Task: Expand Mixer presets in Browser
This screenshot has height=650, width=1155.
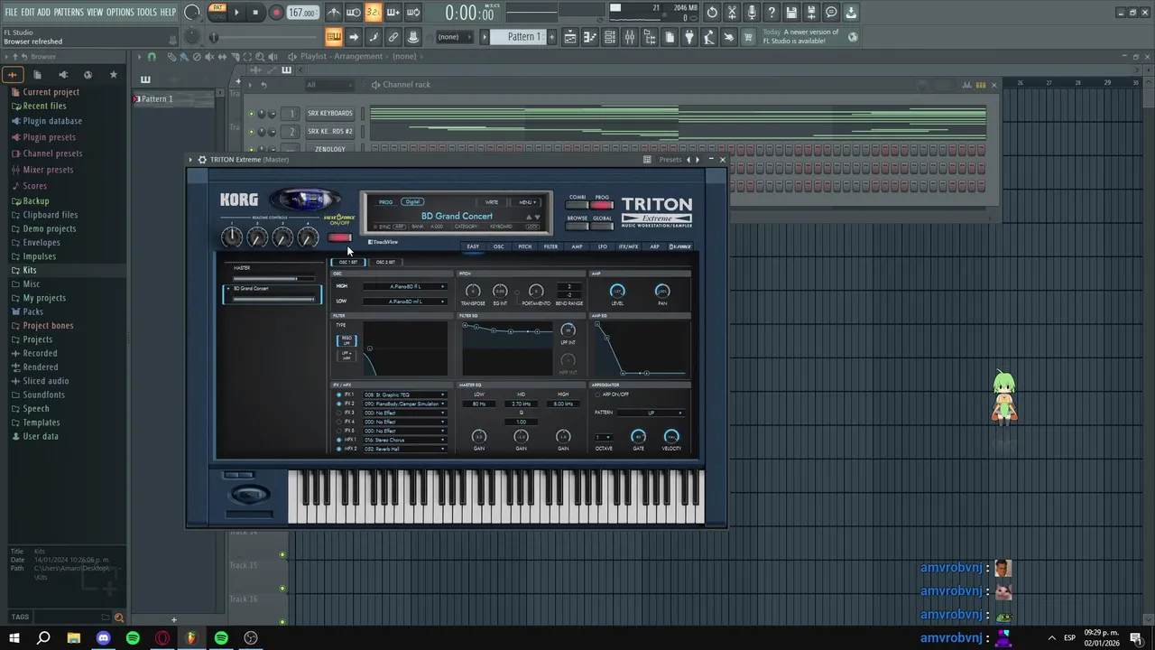Action: click(x=48, y=170)
